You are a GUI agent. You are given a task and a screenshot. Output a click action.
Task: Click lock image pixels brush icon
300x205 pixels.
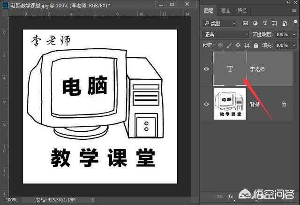(229, 46)
